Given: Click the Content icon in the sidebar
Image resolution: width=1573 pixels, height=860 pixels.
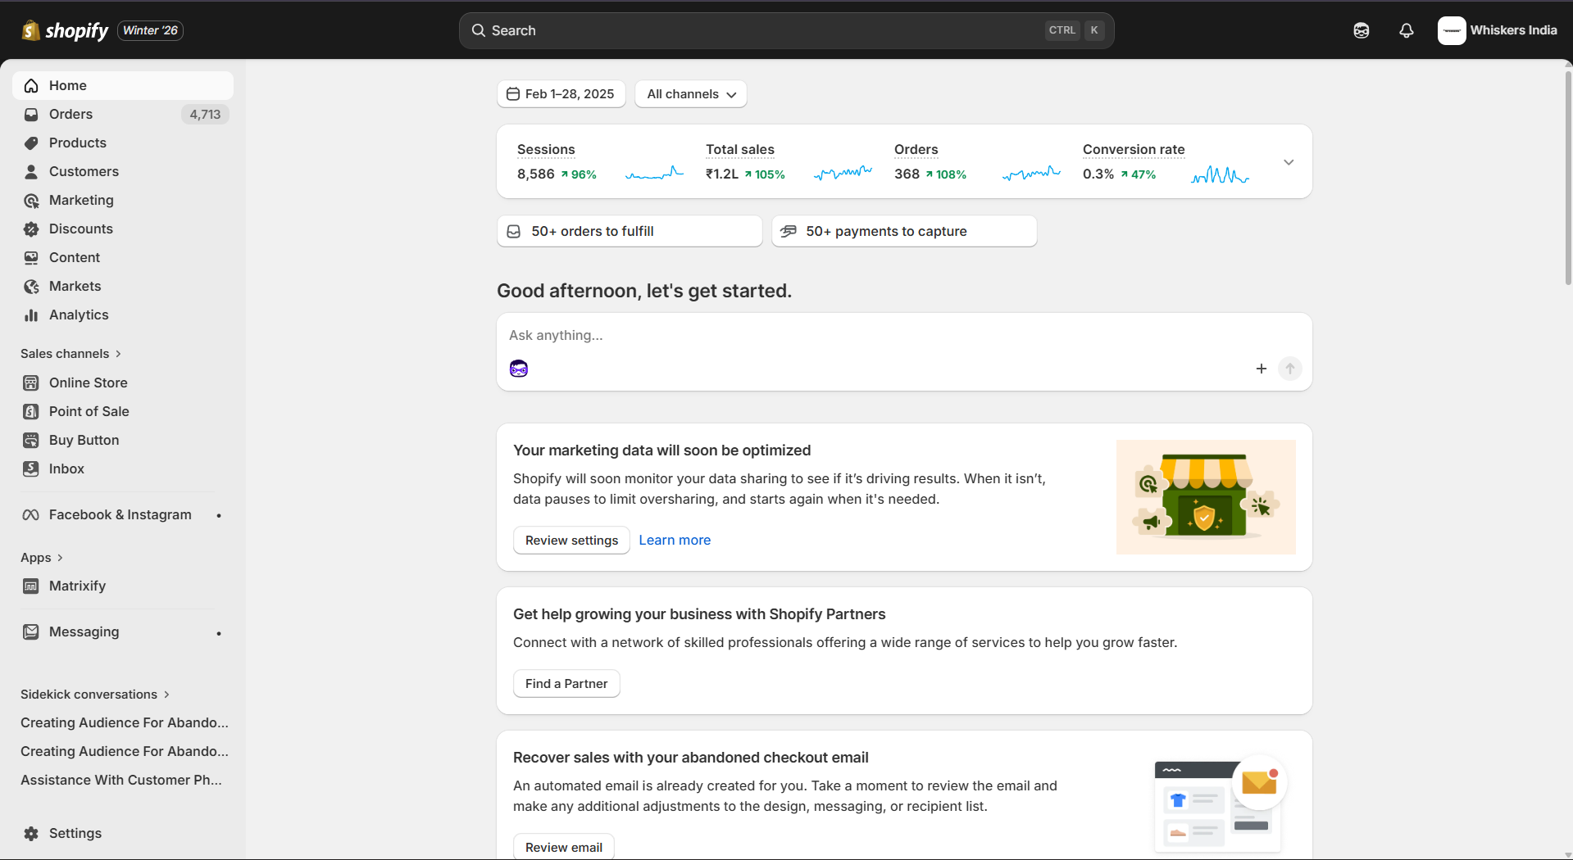Looking at the screenshot, I should point(31,258).
